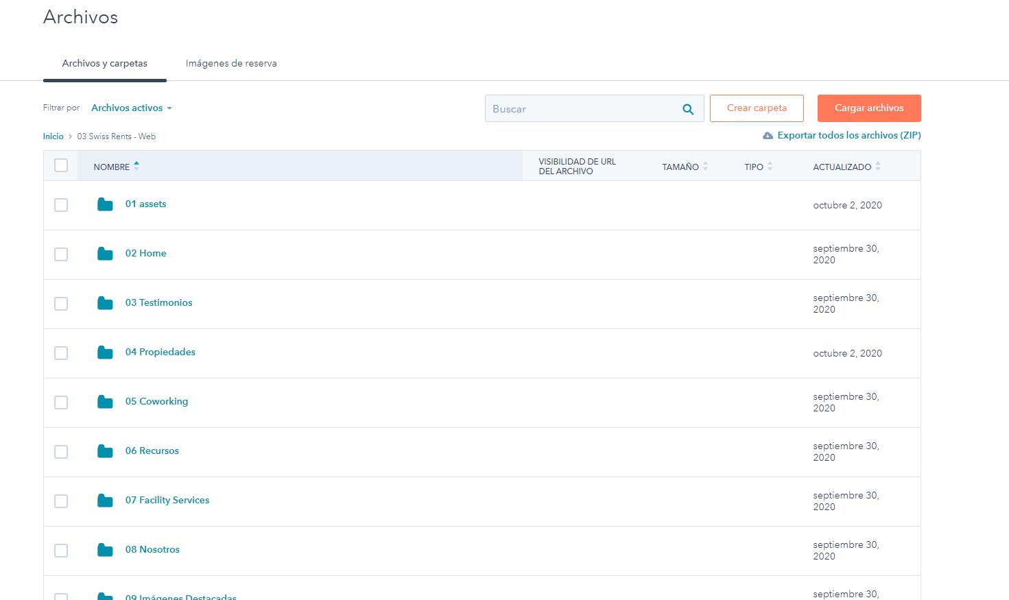The width and height of the screenshot is (1009, 600).
Task: Click the Cargar archivos button
Action: pyautogui.click(x=869, y=108)
